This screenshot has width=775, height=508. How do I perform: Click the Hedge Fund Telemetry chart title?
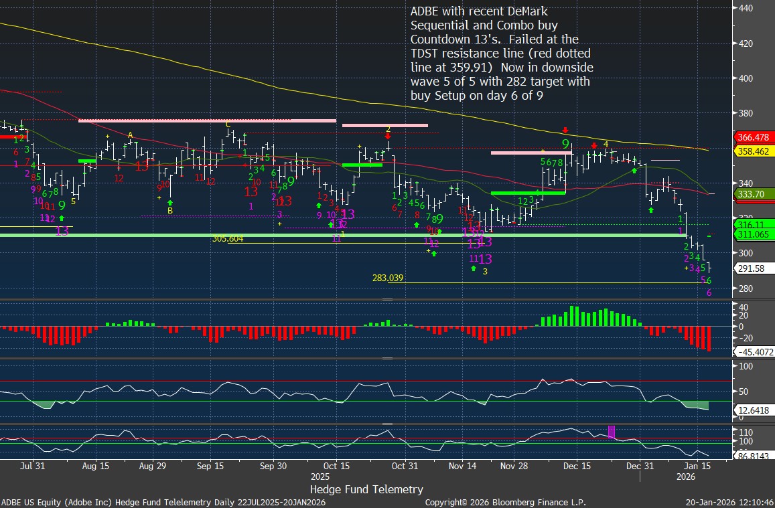[x=366, y=489]
